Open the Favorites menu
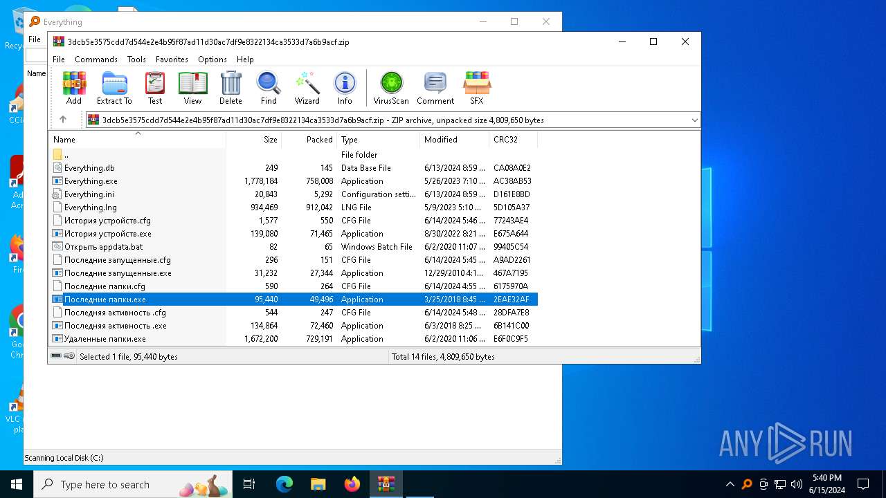The height and width of the screenshot is (498, 886). (172, 59)
